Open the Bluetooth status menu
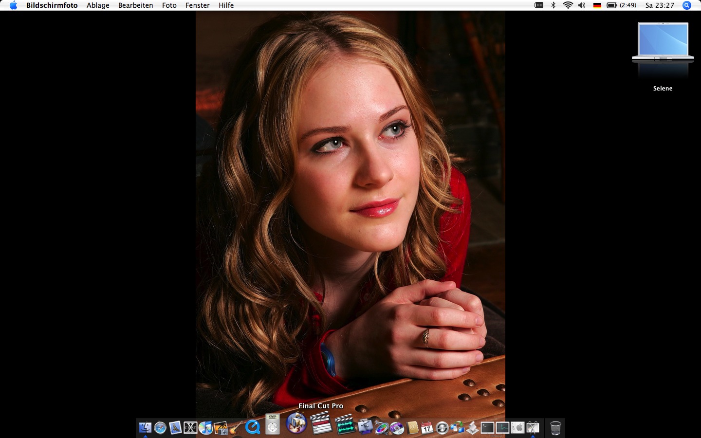 point(553,5)
